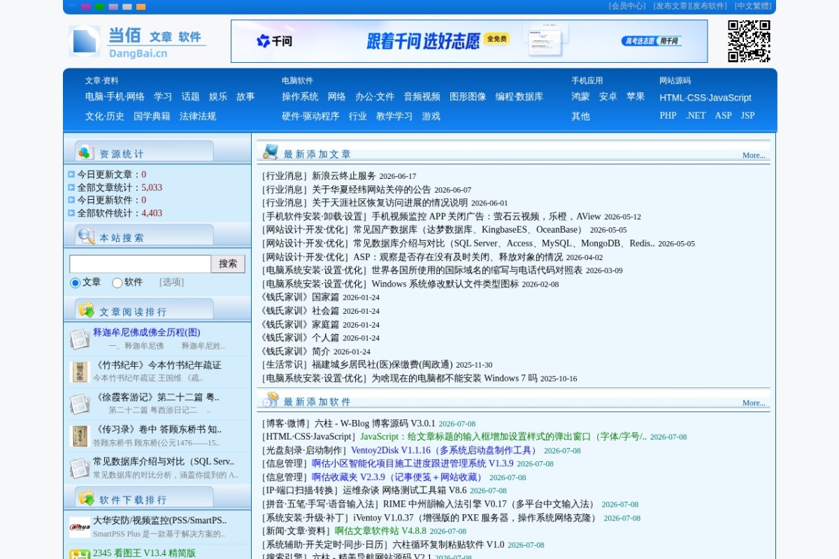Image resolution: width=839 pixels, height=559 pixels.
Task: Pick the gray theme color swatch
Action: pos(127,6)
